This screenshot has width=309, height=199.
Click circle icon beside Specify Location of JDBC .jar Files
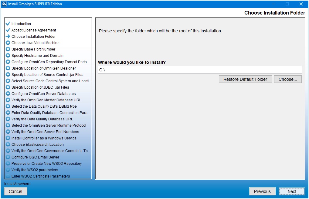8,87
